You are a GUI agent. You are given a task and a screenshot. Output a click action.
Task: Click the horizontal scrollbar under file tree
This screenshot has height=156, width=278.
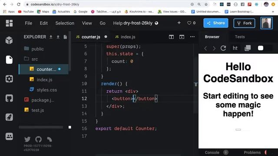click(x=41, y=127)
